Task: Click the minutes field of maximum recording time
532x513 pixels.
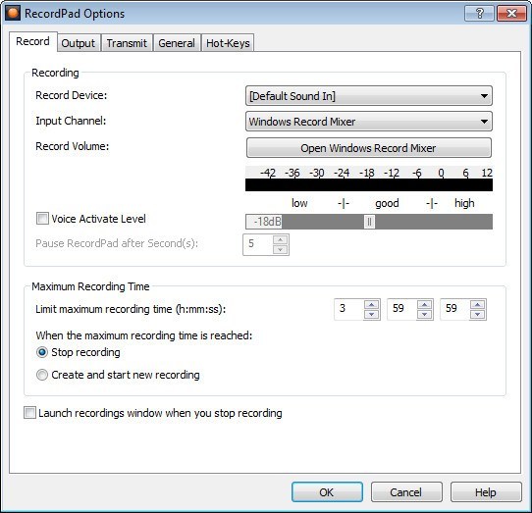Action: [x=402, y=309]
